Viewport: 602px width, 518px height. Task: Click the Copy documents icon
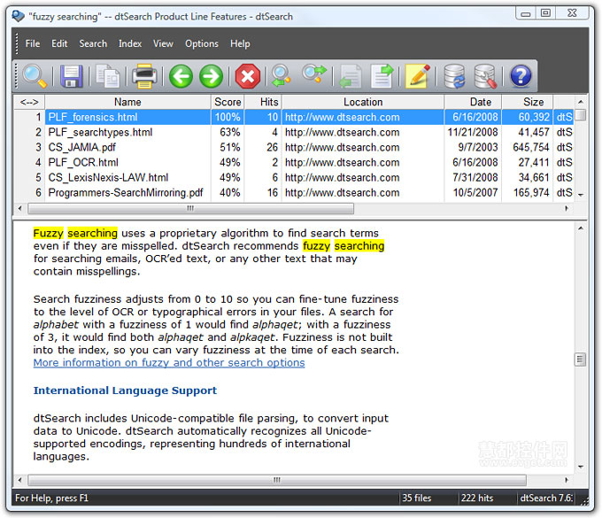pos(107,76)
